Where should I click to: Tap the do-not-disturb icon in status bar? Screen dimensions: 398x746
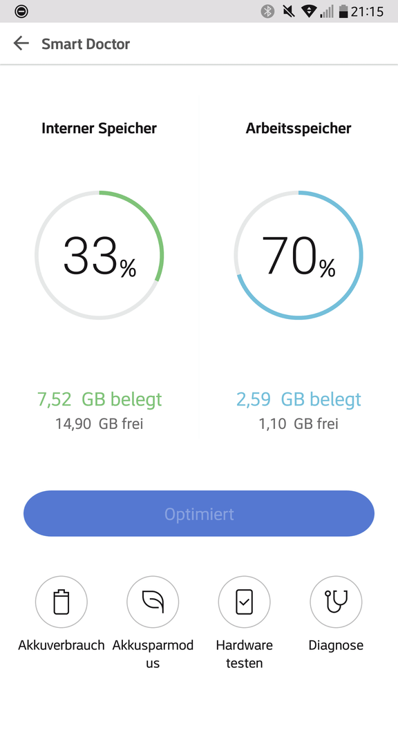(x=21, y=12)
